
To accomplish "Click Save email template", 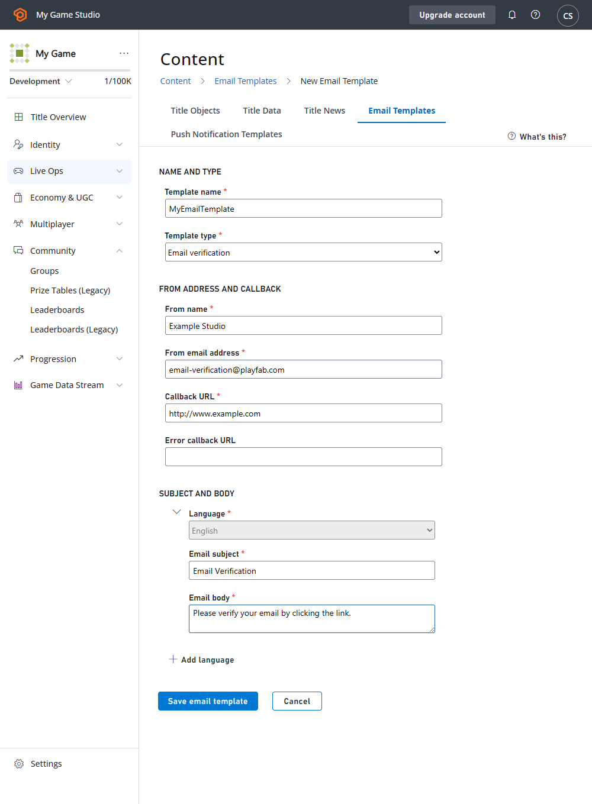I will pyautogui.click(x=208, y=701).
